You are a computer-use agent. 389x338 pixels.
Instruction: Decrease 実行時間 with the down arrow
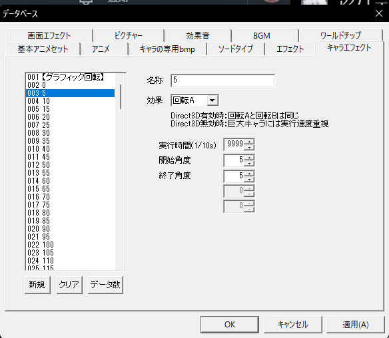[249, 148]
